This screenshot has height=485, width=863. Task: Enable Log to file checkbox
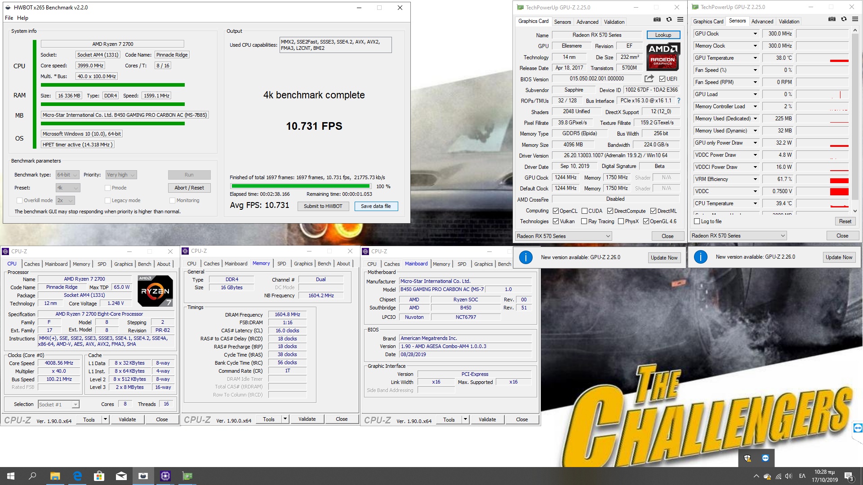coord(697,221)
